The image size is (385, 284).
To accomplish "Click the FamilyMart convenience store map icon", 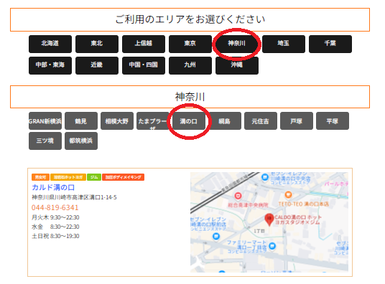I will click(272, 246).
